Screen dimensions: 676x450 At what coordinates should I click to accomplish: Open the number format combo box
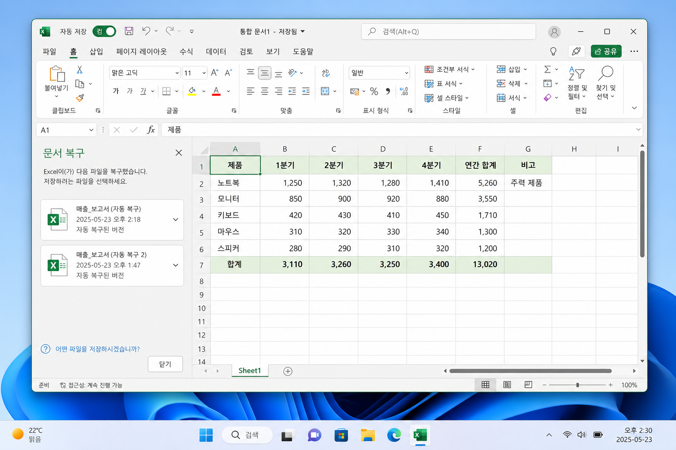click(x=379, y=73)
